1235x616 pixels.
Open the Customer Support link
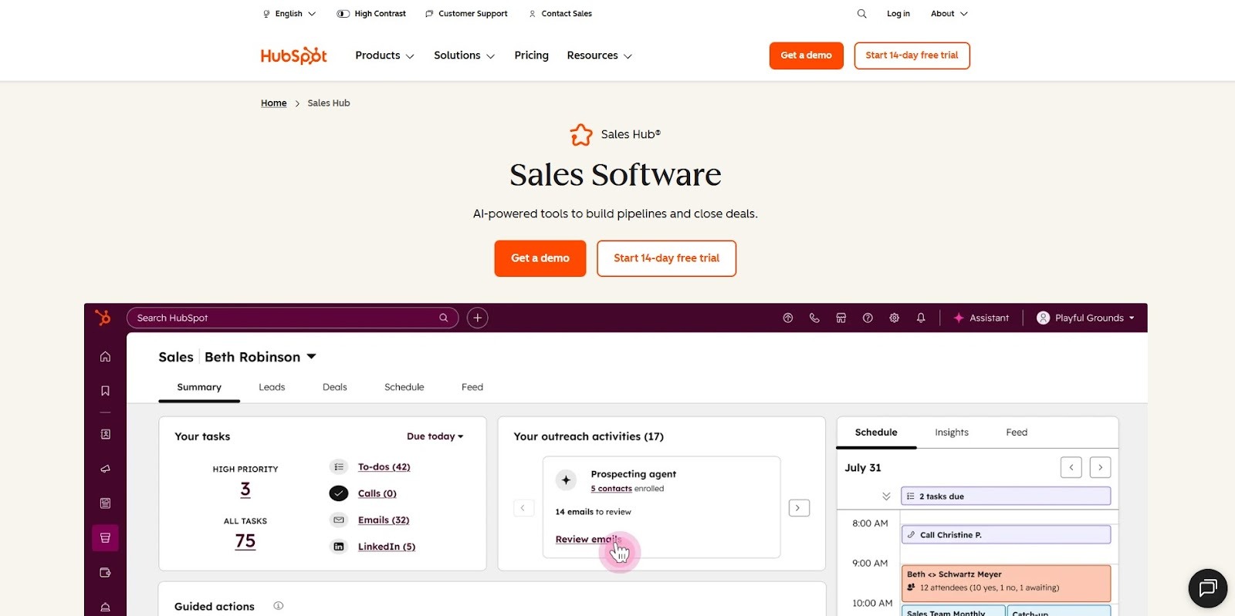coord(466,14)
